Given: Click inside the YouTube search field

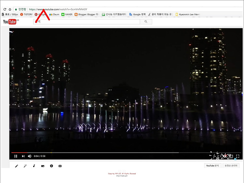Looking at the screenshot, I should (87, 21).
